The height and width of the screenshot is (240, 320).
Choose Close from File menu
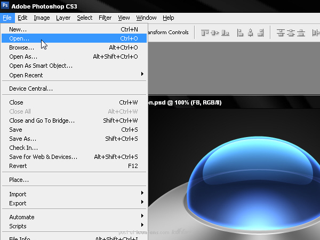click(74, 102)
